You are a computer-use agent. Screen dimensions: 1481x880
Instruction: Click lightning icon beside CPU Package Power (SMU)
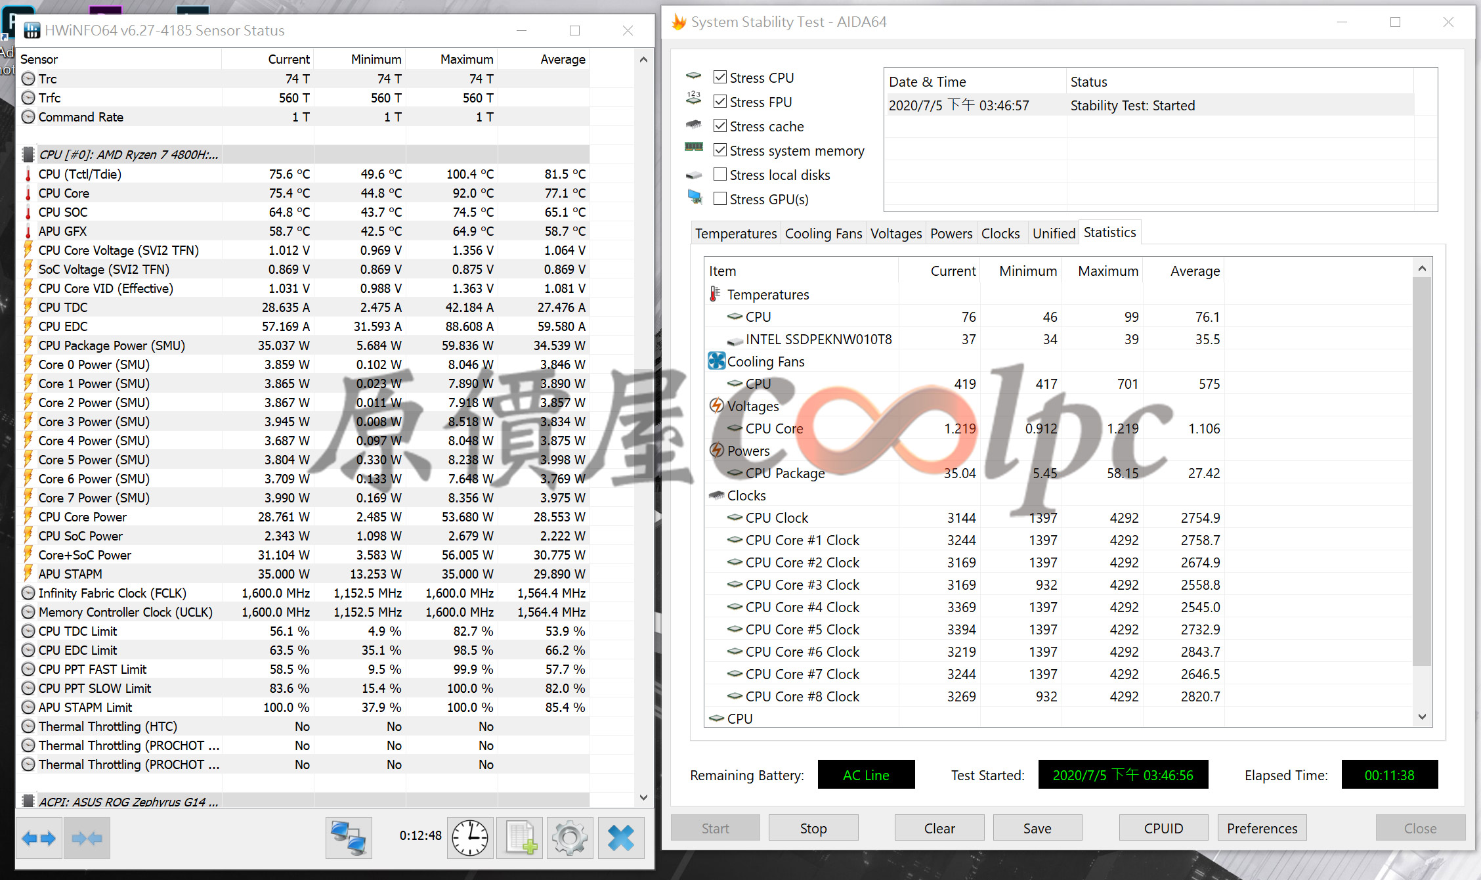28,345
